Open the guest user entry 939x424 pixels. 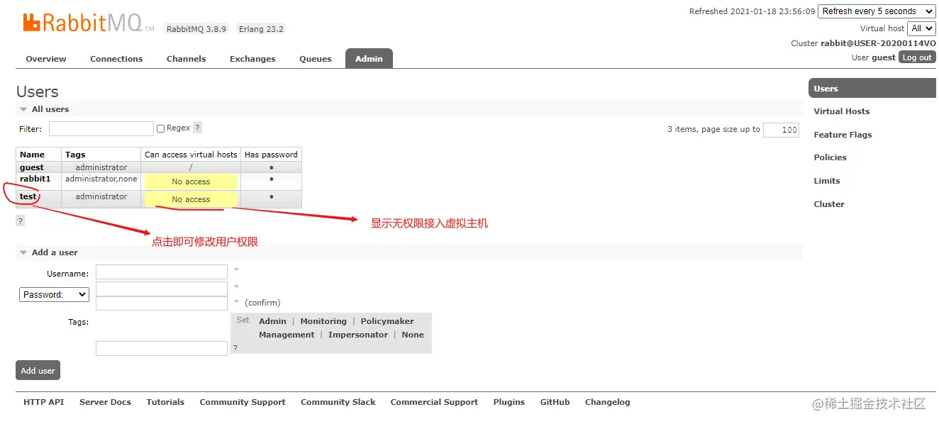[32, 167]
